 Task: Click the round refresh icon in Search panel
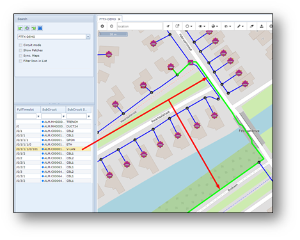(27, 28)
